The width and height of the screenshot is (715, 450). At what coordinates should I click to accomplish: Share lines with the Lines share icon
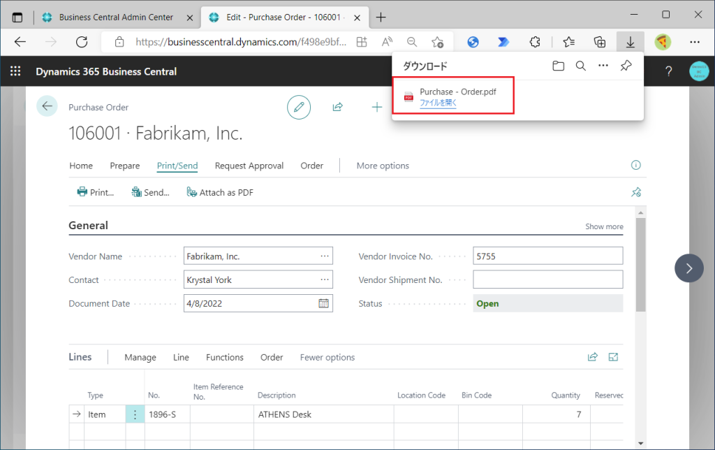592,357
